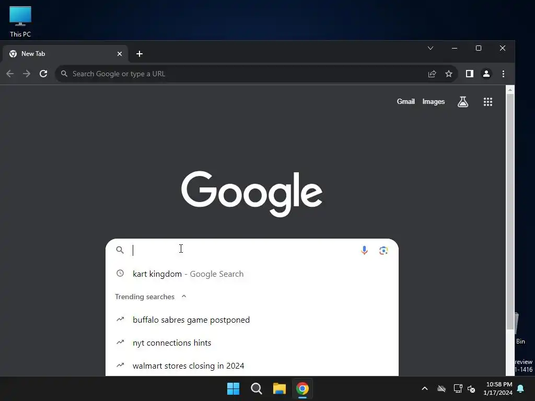Open the Images link

point(433,102)
